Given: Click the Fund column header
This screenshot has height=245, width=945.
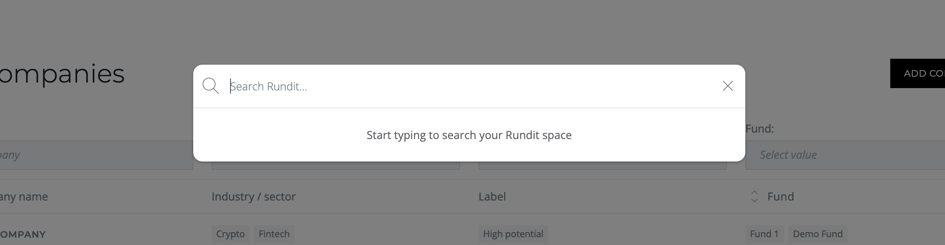Looking at the screenshot, I should tap(780, 196).
